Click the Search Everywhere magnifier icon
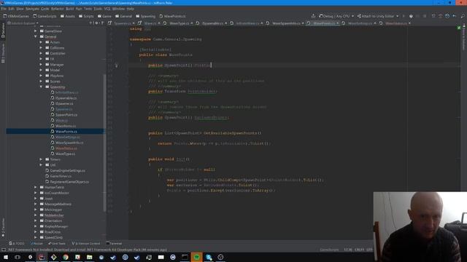The image size is (467, 262). (x=463, y=16)
